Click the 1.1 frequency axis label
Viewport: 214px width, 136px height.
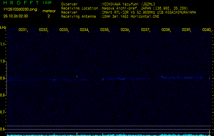click(x=3, y=44)
